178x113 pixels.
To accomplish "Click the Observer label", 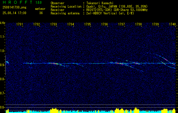I will [57, 3].
